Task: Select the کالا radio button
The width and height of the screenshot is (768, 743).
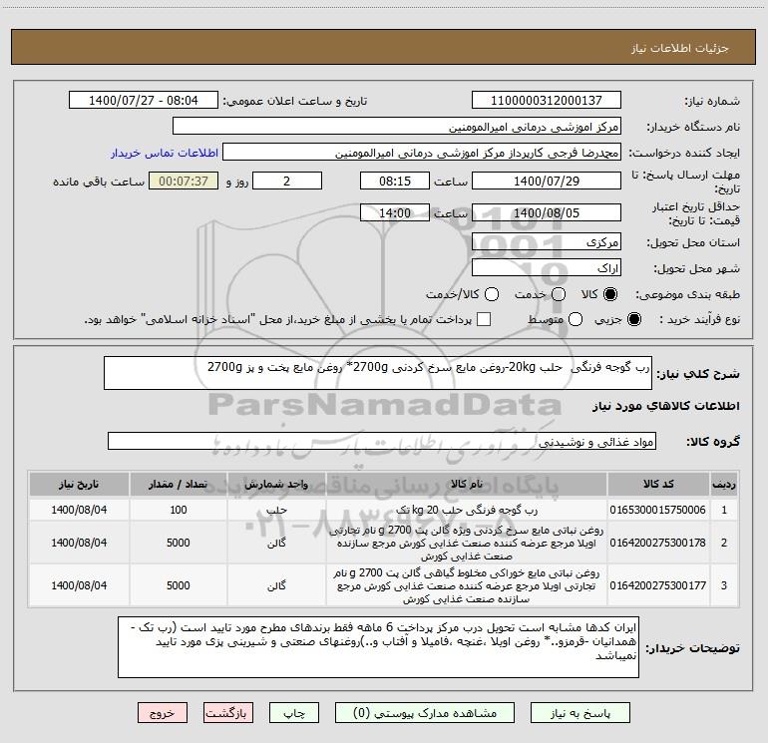Action: [610, 294]
